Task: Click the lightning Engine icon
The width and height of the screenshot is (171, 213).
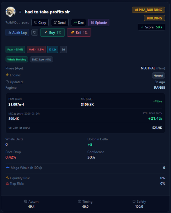Action: tap(7, 75)
